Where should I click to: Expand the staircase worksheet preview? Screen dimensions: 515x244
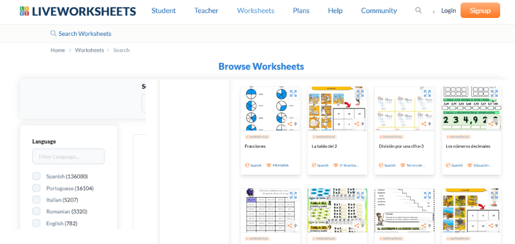click(427, 196)
